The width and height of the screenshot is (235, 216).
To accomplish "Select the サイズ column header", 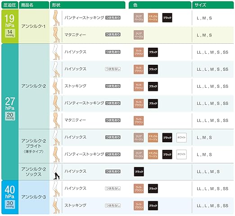I will tap(213, 5).
